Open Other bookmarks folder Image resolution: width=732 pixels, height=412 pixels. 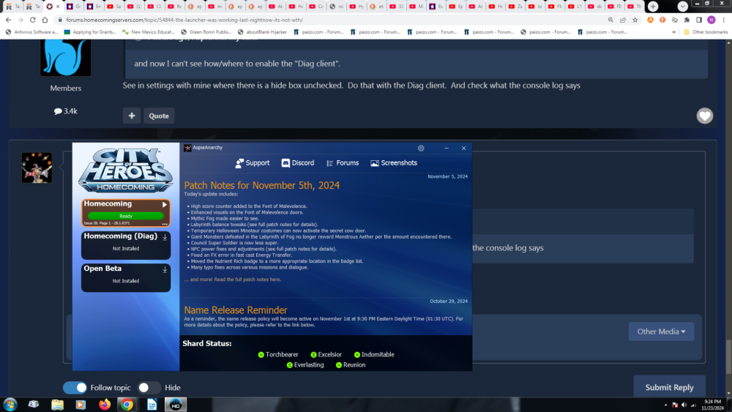click(706, 32)
